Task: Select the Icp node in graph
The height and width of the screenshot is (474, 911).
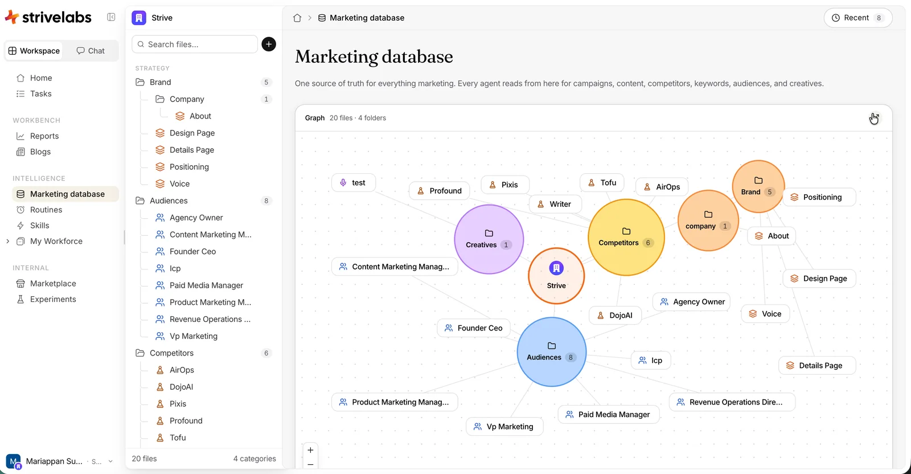Action: [651, 361]
